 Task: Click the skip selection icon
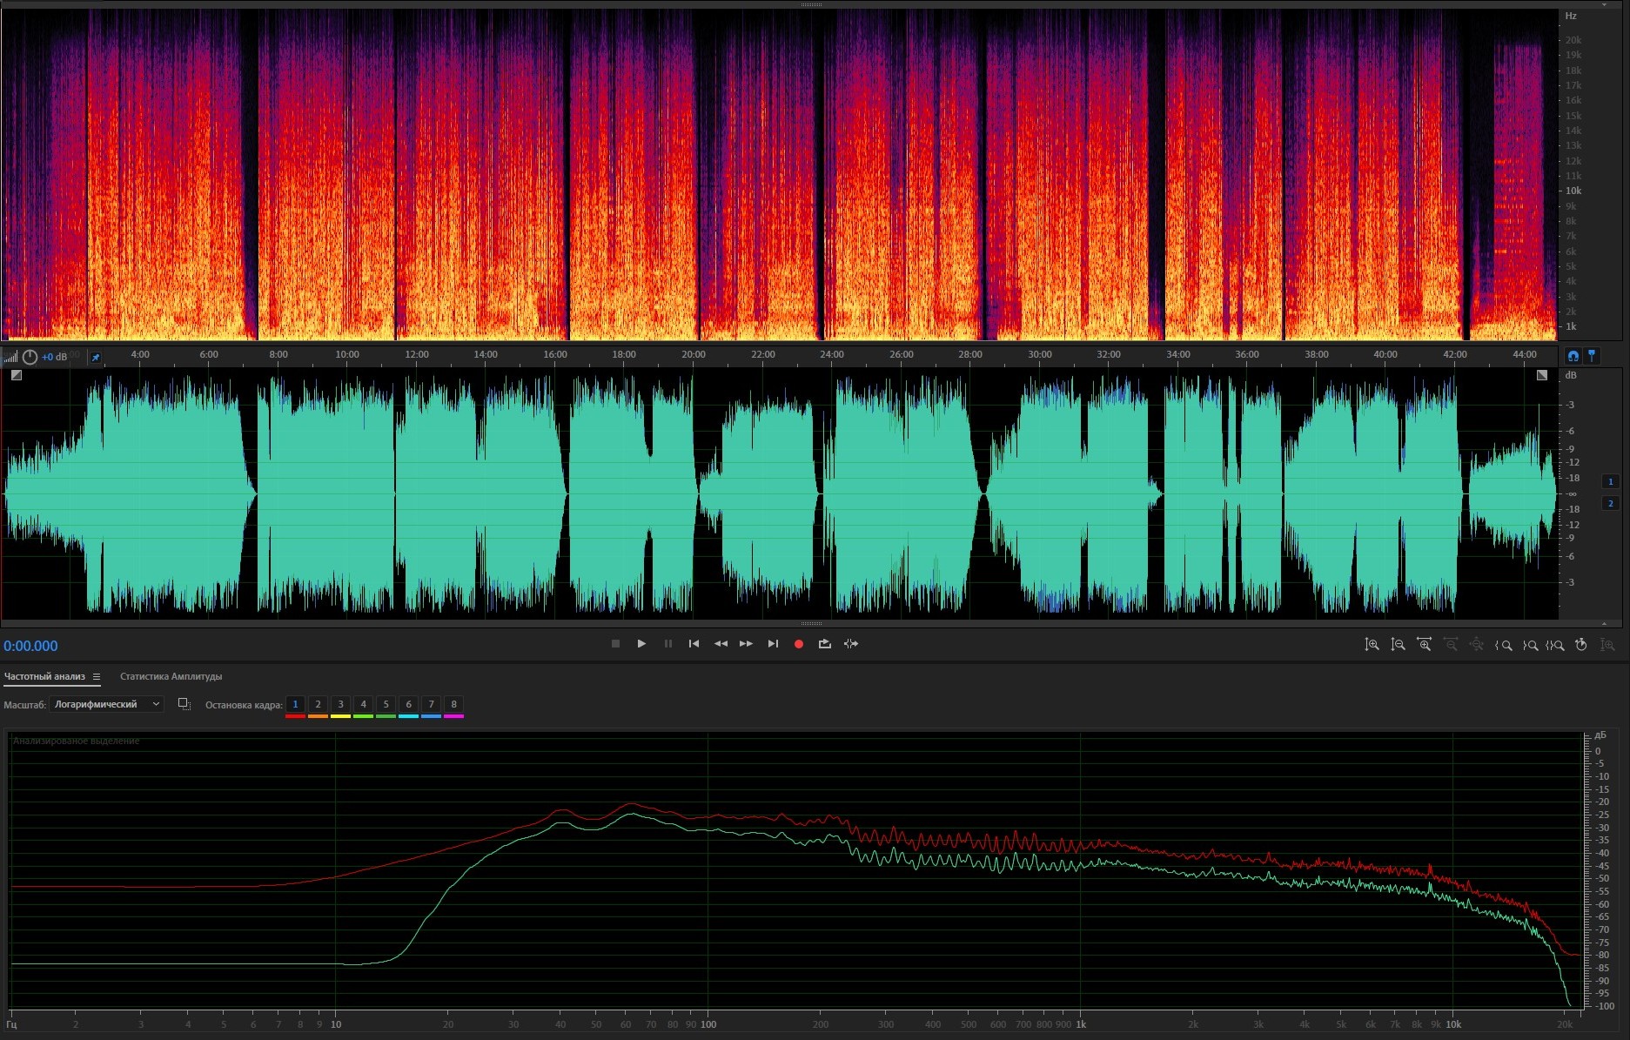(851, 644)
